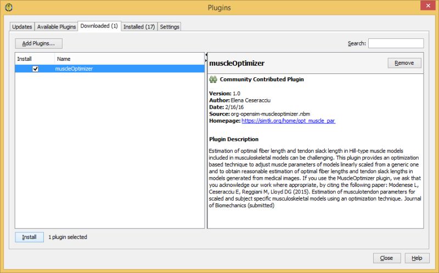Collapse the plugin list with the left splitter arrow
The width and height of the screenshot is (439, 273).
(x=206, y=55)
